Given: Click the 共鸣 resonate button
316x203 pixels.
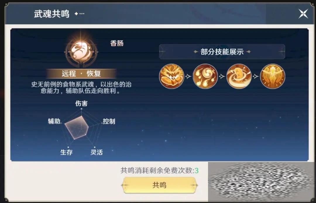Looking at the screenshot, I should point(159,185).
